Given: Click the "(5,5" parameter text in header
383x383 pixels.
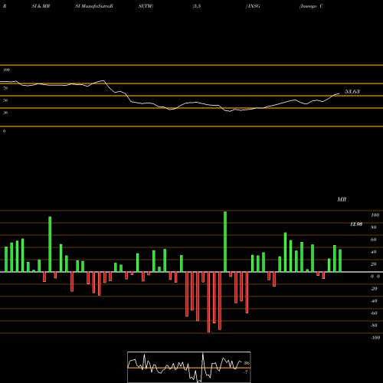Looking at the screenshot, I should click(x=197, y=6).
